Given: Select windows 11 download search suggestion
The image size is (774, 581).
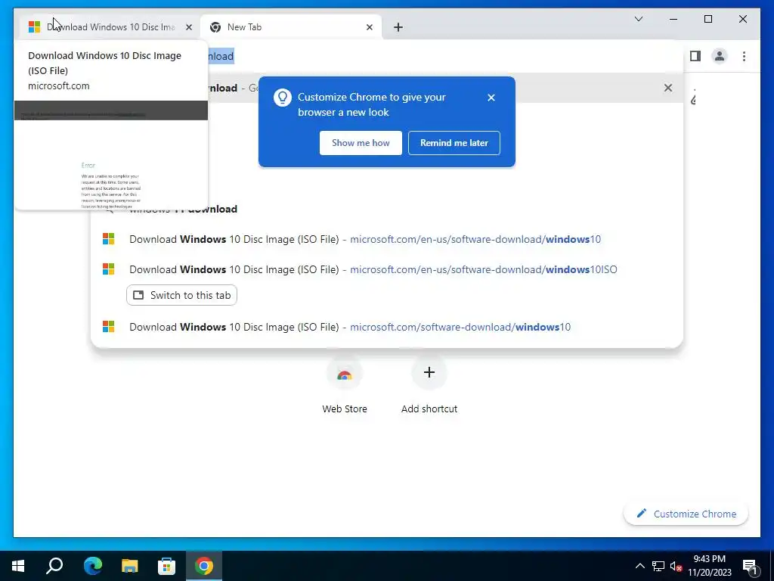Looking at the screenshot, I should point(387,209).
